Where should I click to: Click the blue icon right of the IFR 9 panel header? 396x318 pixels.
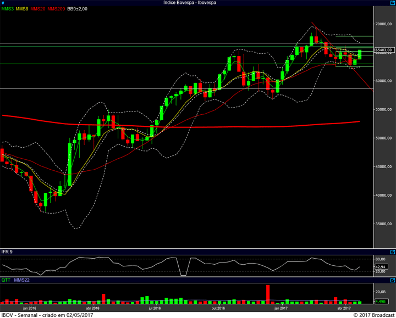click(x=392, y=252)
